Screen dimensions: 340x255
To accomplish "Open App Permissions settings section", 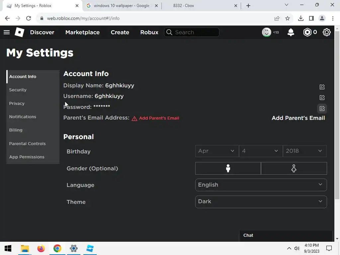I will coord(33,157).
